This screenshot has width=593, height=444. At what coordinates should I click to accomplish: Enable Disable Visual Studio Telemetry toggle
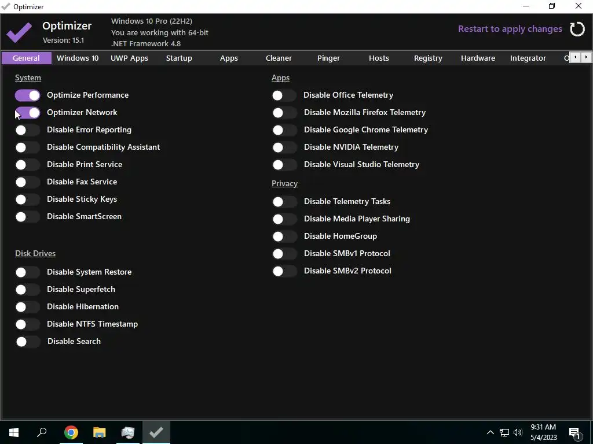(284, 165)
